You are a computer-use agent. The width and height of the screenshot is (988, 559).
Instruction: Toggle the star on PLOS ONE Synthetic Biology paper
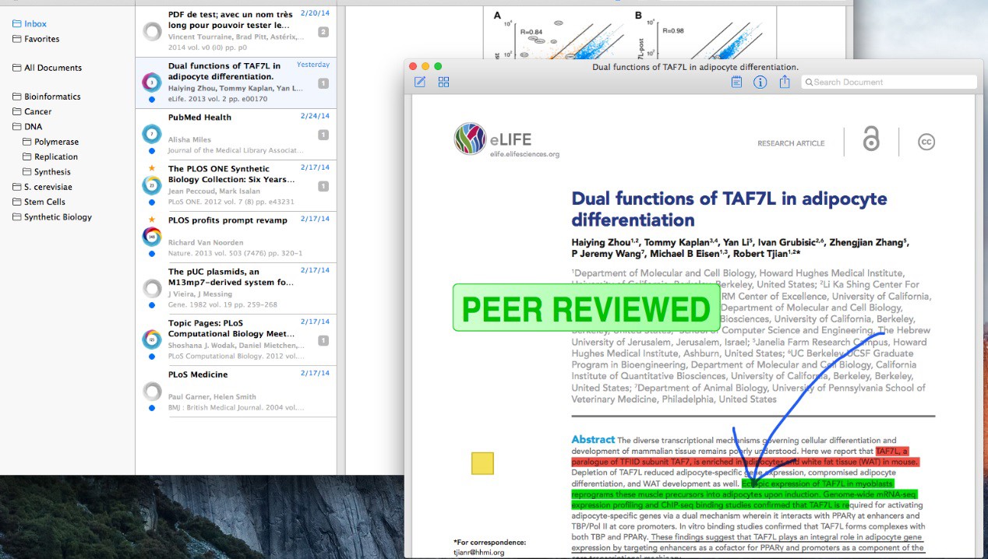tap(152, 168)
